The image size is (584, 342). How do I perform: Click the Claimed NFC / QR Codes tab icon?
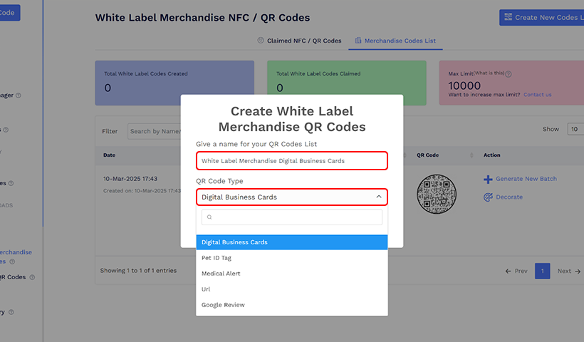click(261, 41)
